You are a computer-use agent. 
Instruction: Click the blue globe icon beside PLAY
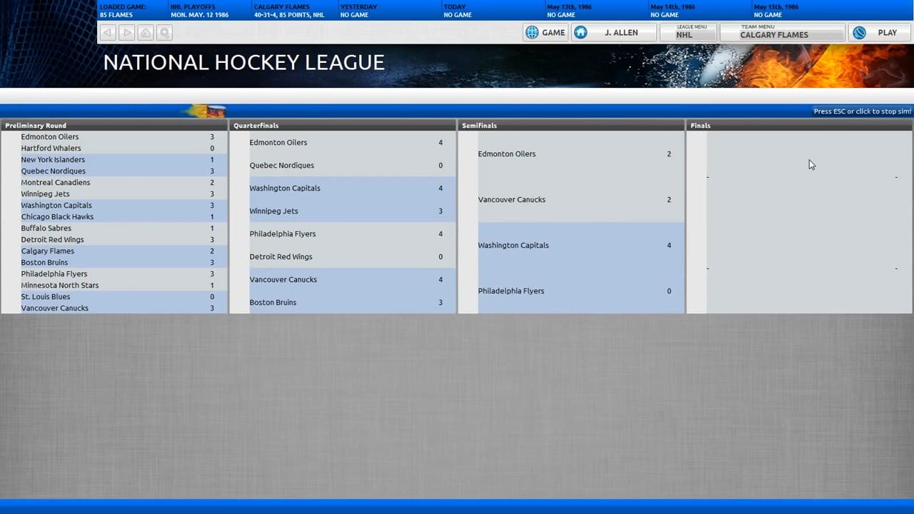(859, 32)
